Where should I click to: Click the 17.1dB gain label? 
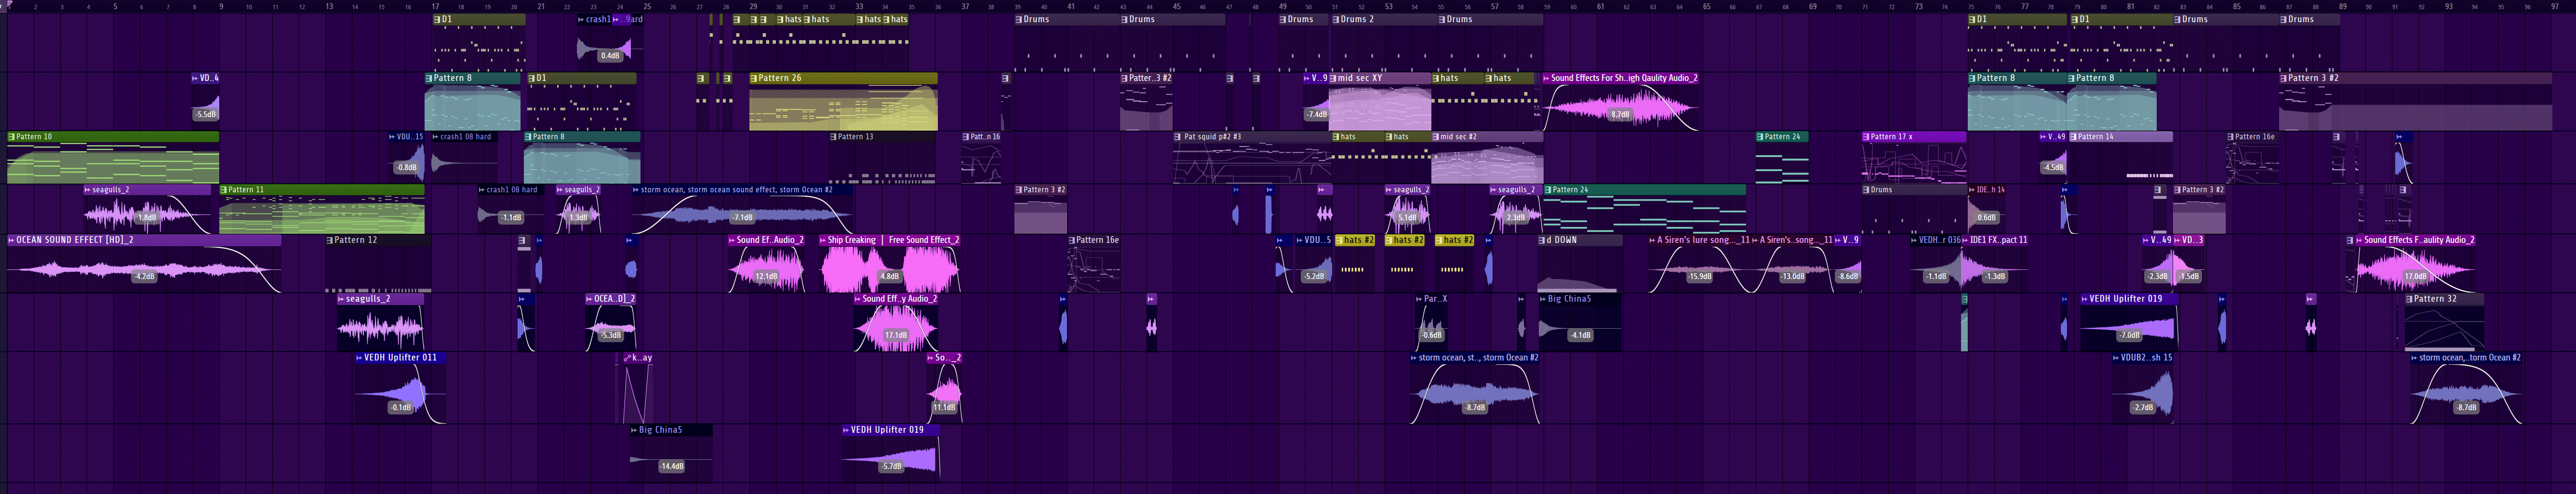[896, 336]
